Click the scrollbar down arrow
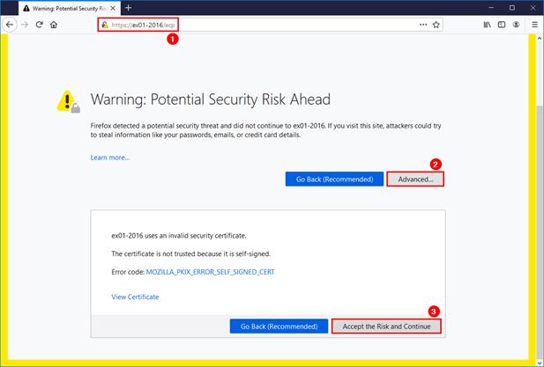 540,363
